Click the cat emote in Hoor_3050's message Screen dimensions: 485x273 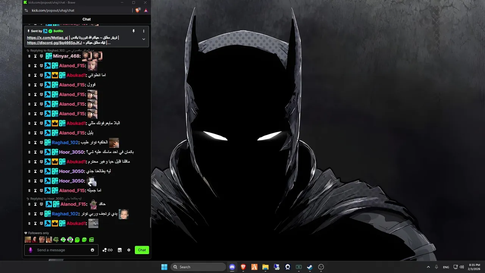(x=92, y=181)
